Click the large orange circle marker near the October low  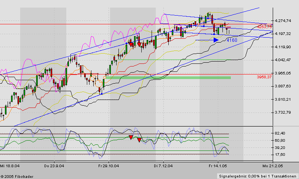(99, 84)
